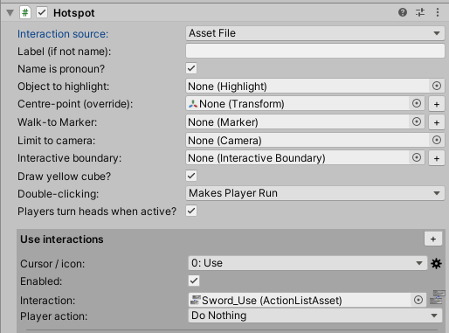Open the Use cursor icon gear settings
The height and width of the screenshot is (333, 449).
(x=436, y=263)
